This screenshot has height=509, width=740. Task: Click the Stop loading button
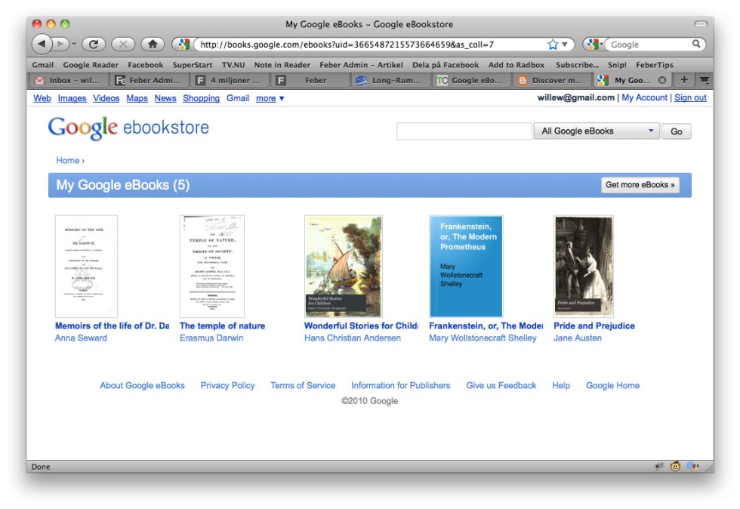123,45
